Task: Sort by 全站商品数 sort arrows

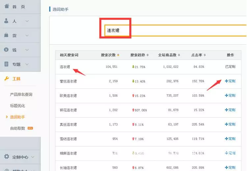Action: 179,55
